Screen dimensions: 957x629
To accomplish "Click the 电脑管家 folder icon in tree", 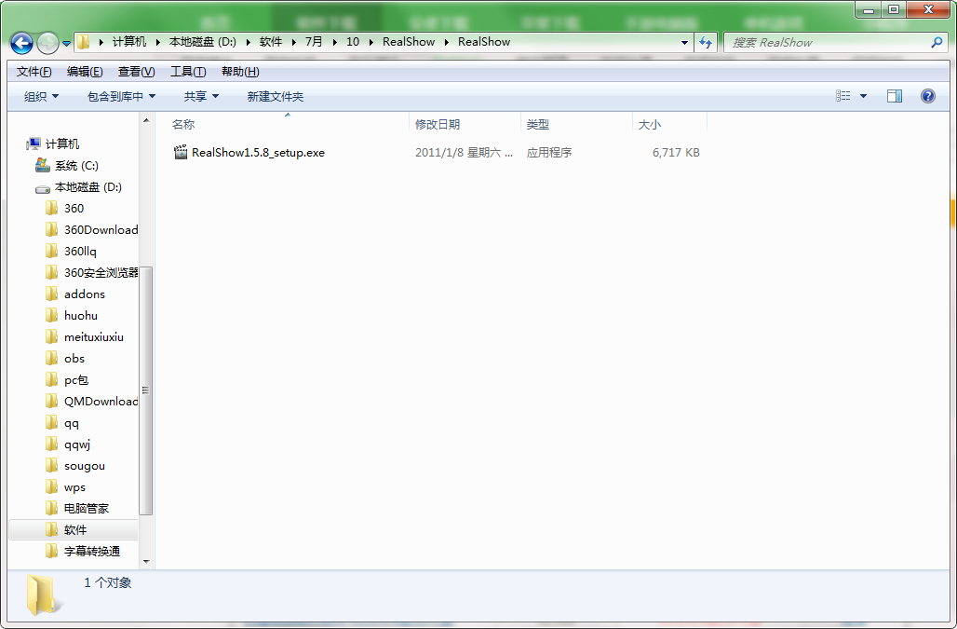I will click(52, 508).
